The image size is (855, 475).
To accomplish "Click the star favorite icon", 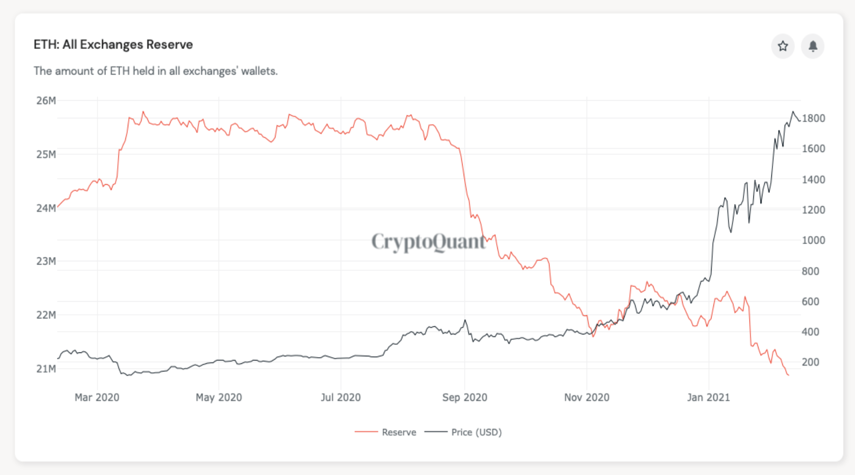I will point(782,46).
